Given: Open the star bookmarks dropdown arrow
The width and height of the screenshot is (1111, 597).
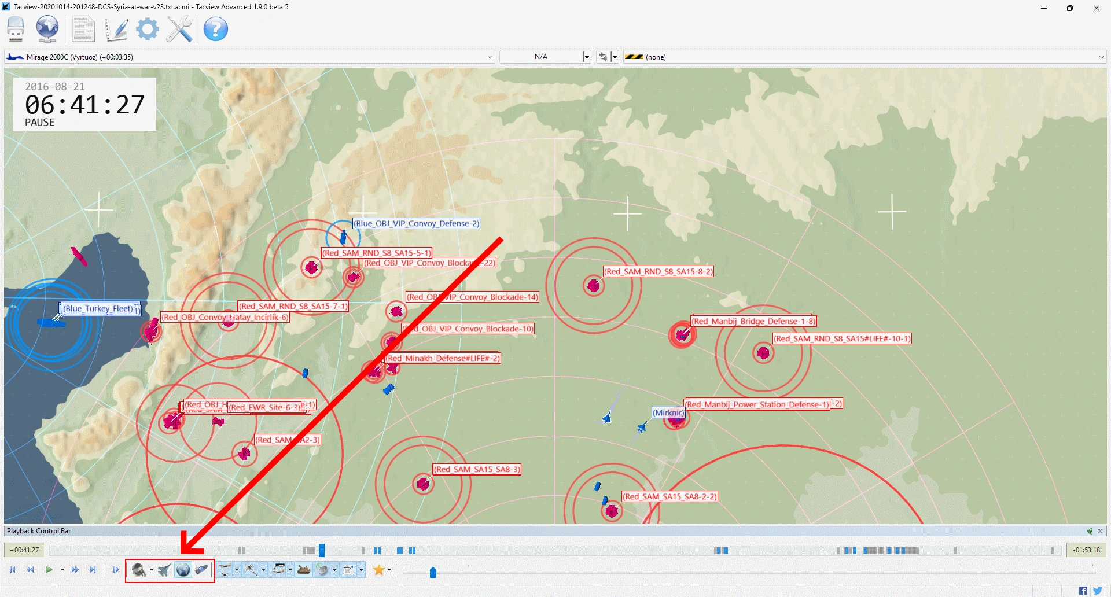Looking at the screenshot, I should pyautogui.click(x=389, y=570).
